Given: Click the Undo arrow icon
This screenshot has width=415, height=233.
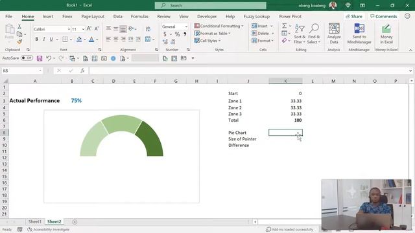Looking at the screenshot, I should pyautogui.click(x=49, y=58).
